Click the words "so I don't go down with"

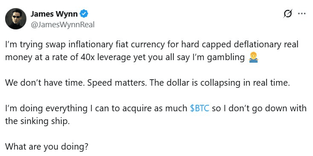pos(259,109)
